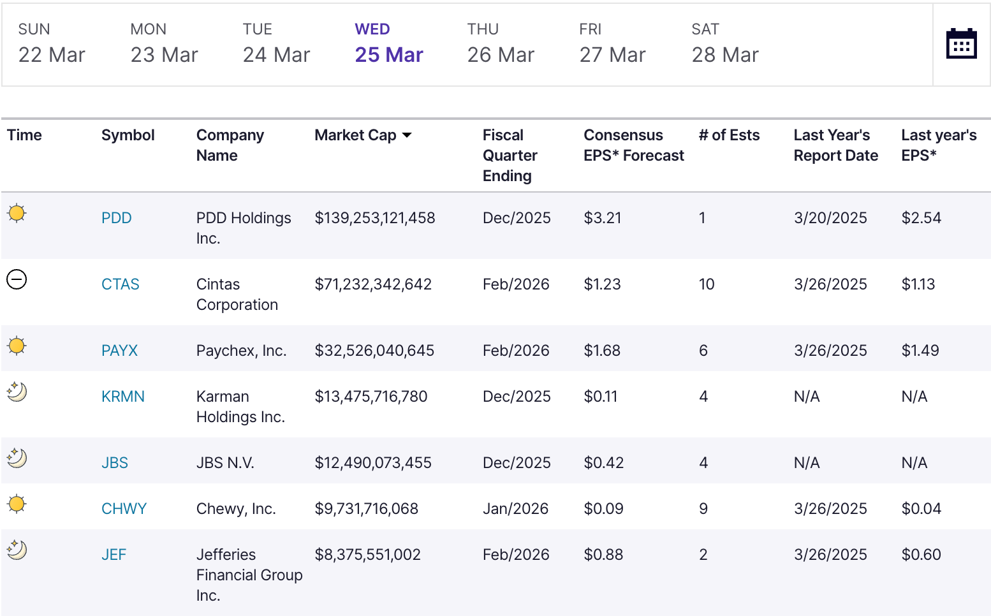Click the sun icon in Paychex row
This screenshot has width=991, height=616.
tap(17, 346)
